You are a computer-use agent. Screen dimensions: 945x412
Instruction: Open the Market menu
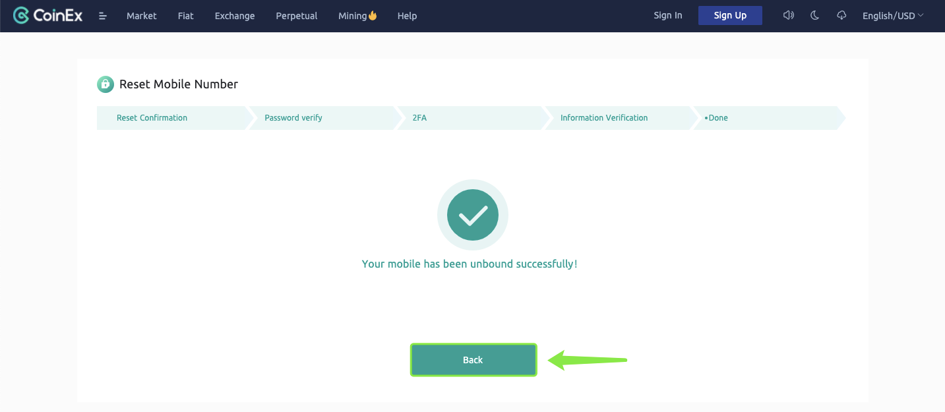pyautogui.click(x=142, y=16)
